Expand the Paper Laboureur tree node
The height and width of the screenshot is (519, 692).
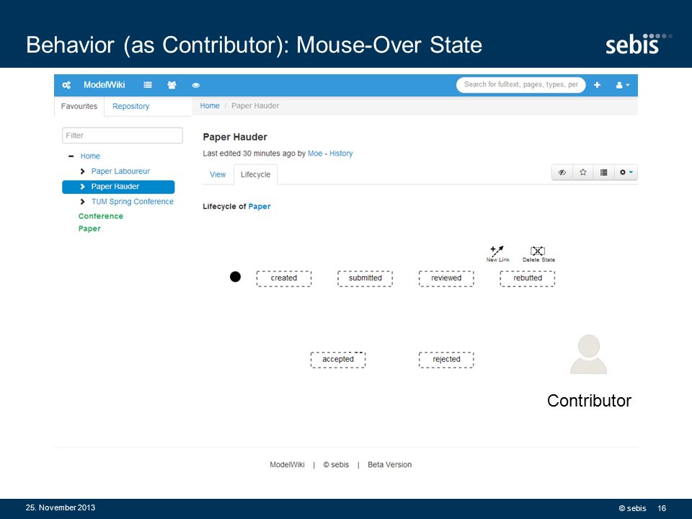pyautogui.click(x=82, y=172)
